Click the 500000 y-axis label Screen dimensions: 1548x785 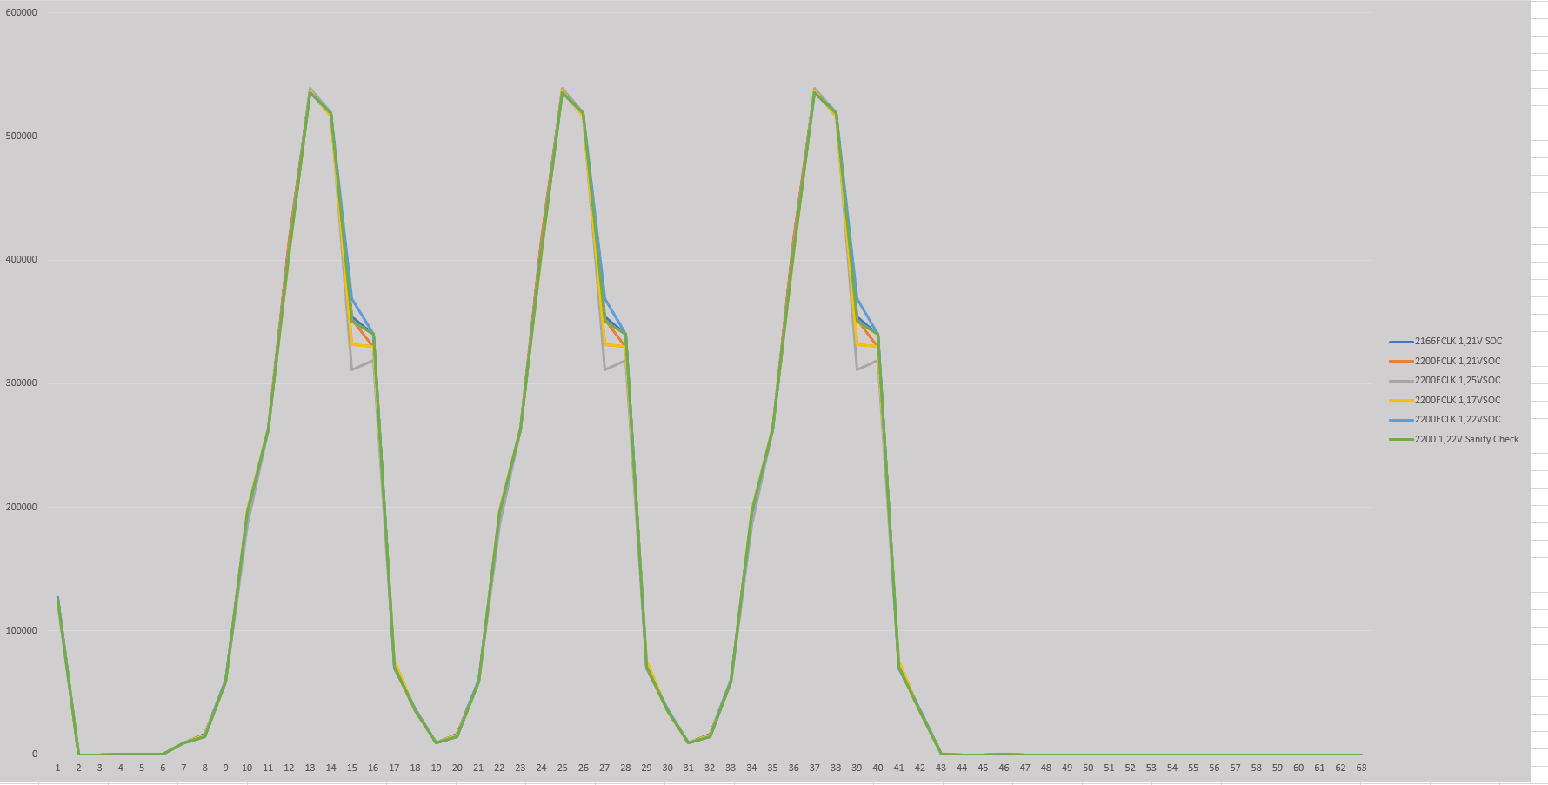pos(22,136)
